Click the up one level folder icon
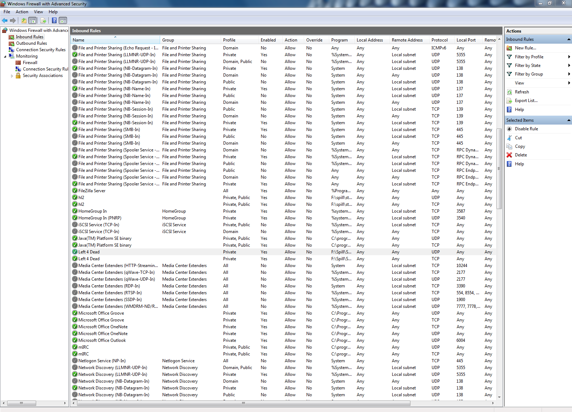The height and width of the screenshot is (412, 572). (x=24, y=20)
